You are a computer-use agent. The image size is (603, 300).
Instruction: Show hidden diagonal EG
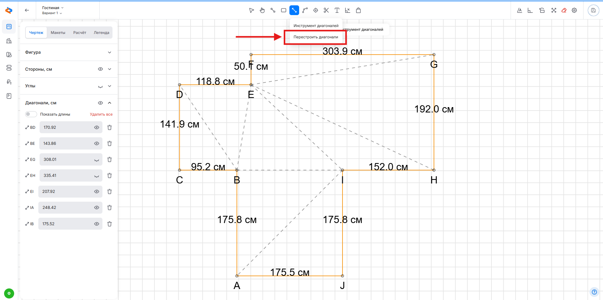click(96, 160)
